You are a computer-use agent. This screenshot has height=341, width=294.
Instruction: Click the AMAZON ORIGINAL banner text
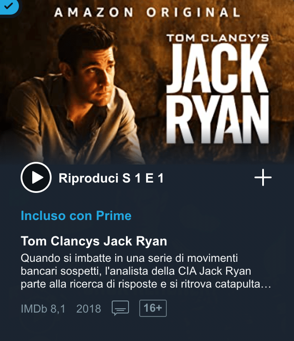point(147,12)
